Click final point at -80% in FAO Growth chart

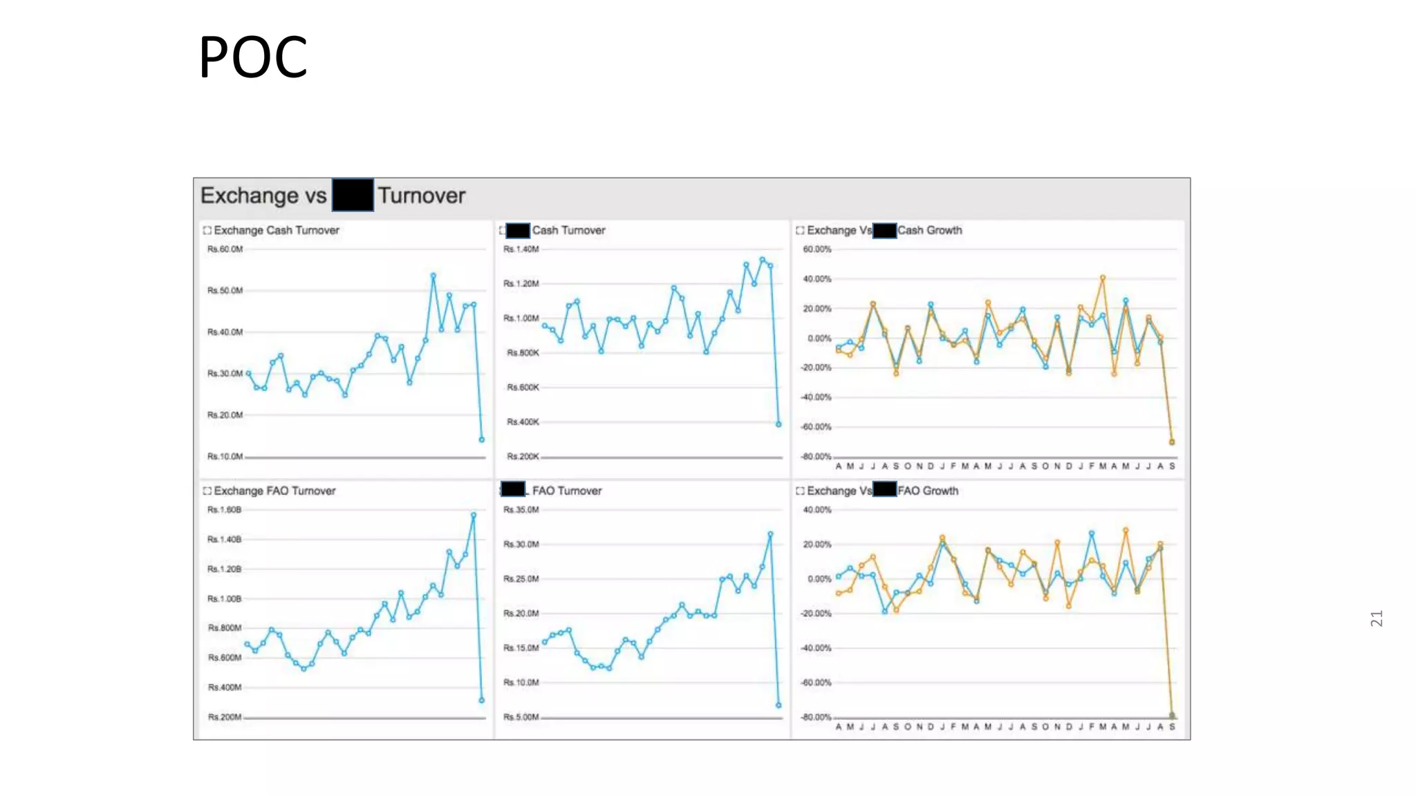tap(1172, 715)
